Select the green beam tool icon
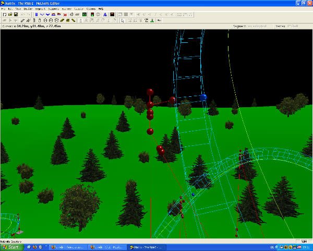The width and height of the screenshot is (313, 251). (62, 20)
